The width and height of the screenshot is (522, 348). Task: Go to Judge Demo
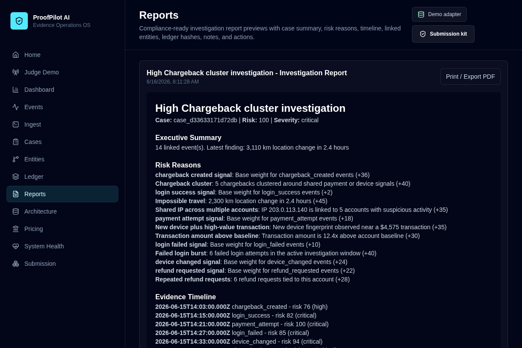pos(62,72)
